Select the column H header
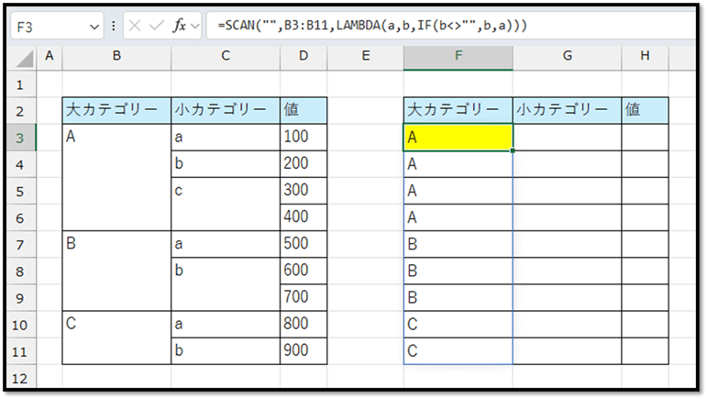The height and width of the screenshot is (399, 707). [645, 57]
